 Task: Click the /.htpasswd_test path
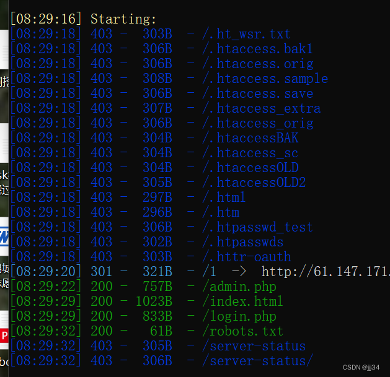[x=257, y=227]
